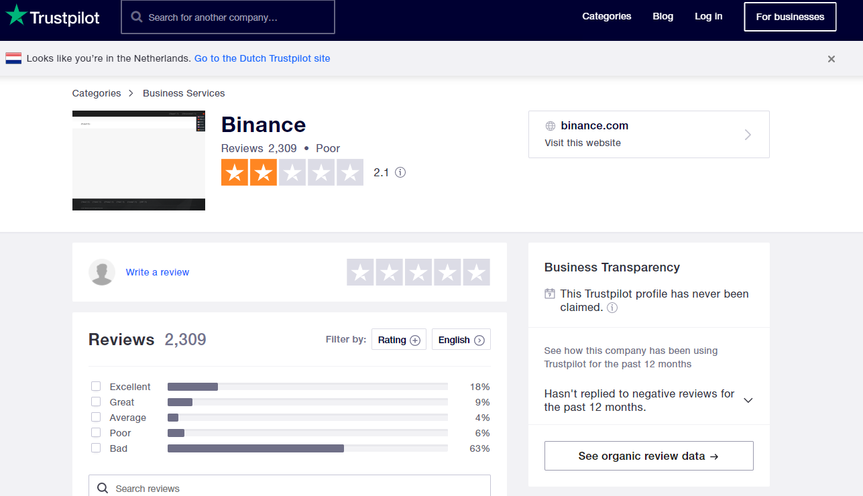This screenshot has height=496, width=863.
Task: Click the Binance website screenshot thumbnail
Action: (139, 160)
